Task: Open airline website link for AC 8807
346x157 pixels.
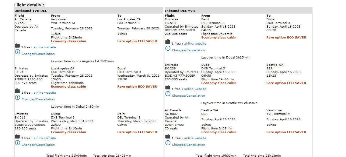Action: (195, 138)
